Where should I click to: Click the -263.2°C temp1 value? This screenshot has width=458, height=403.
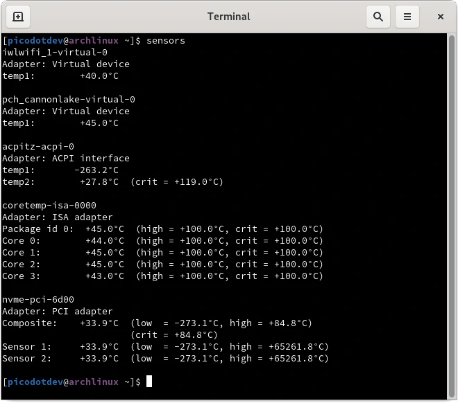96,170
